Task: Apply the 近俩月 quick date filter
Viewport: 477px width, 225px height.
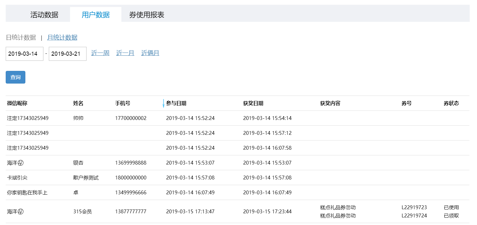Action: tap(150, 53)
